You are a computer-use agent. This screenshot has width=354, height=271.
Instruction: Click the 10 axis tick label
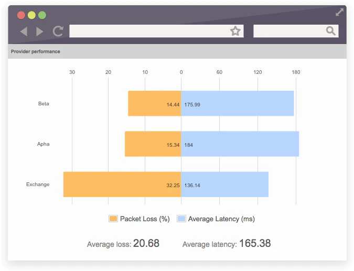point(145,72)
